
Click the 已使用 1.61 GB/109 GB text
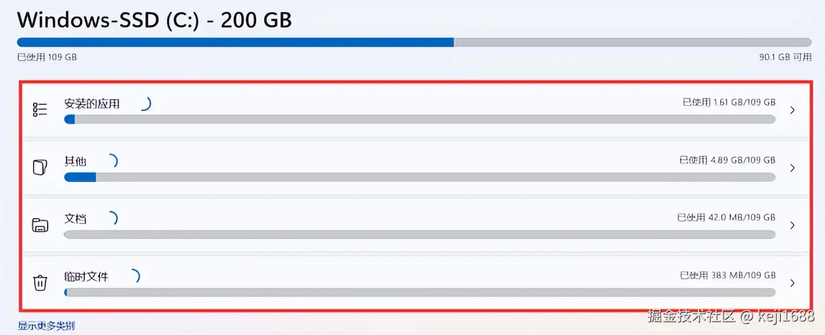coord(729,102)
